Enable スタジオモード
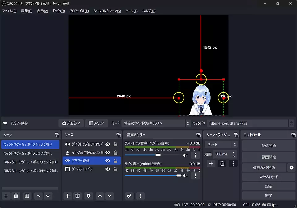 [269, 177]
